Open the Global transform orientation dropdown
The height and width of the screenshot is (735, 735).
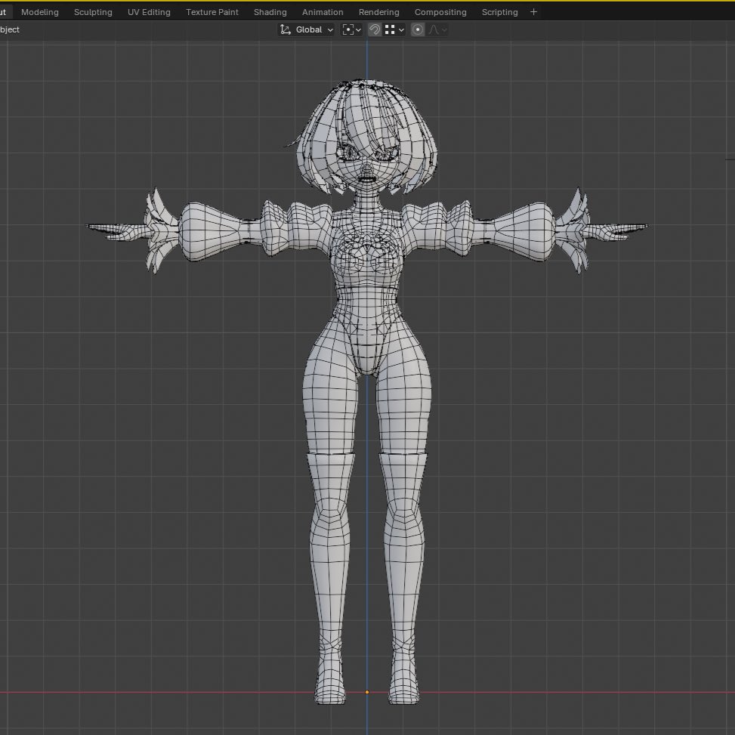pos(306,29)
